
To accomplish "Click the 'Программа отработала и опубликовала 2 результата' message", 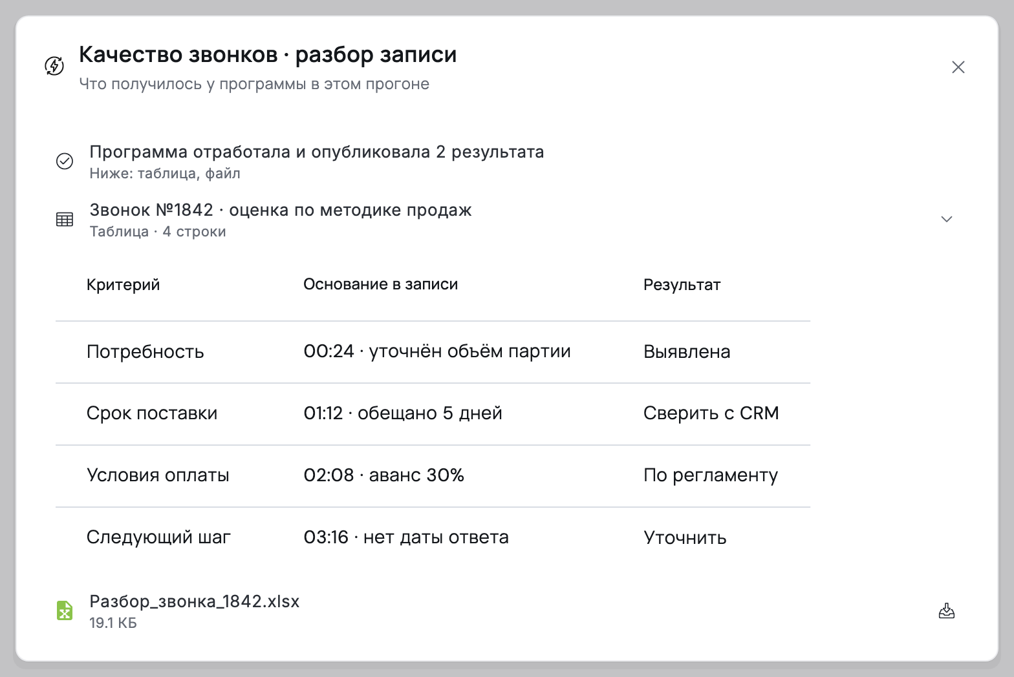I will pyautogui.click(x=317, y=152).
